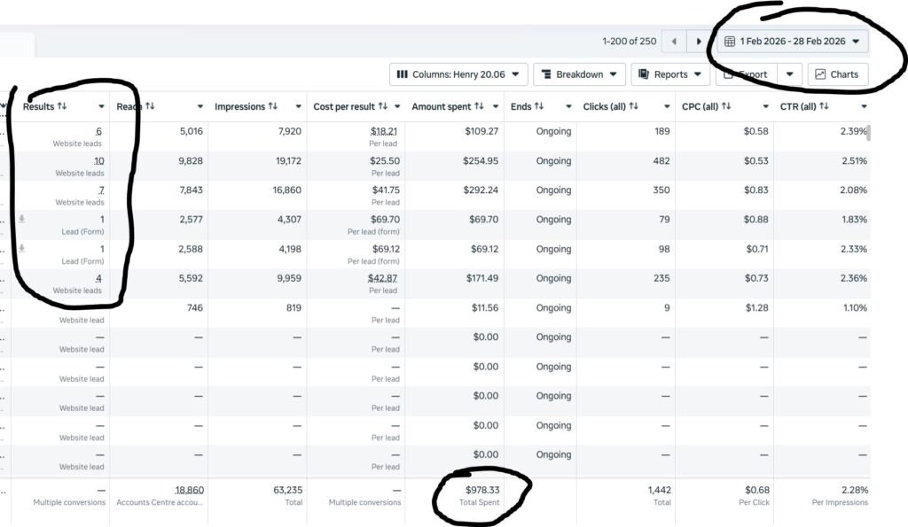Screen dimensions: 908x527
Task: Sort by Reach column arrows
Action: 150,106
